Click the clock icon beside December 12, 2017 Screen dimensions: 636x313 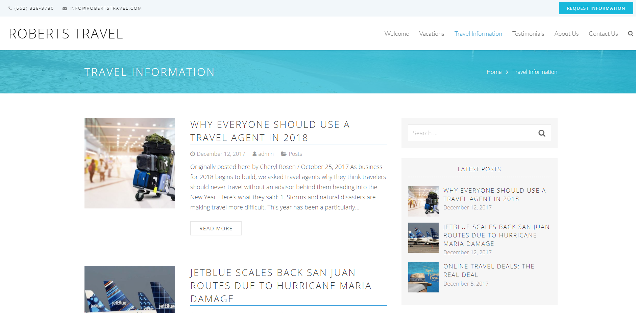coord(193,154)
